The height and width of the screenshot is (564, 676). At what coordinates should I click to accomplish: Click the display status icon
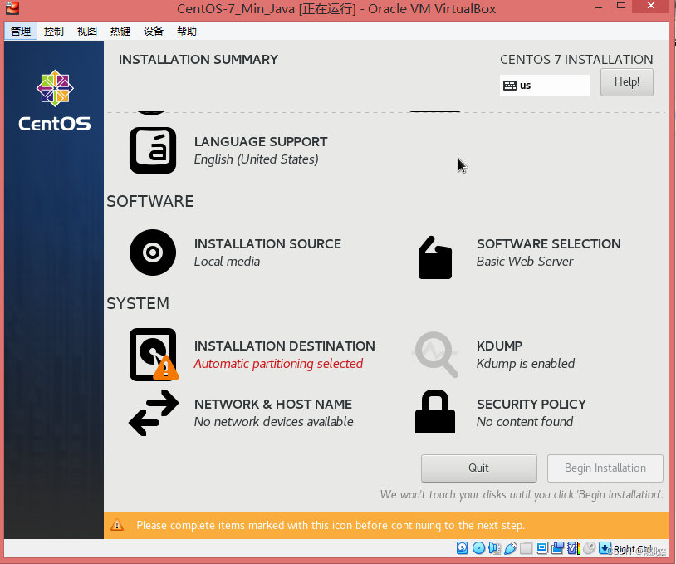[542, 547]
